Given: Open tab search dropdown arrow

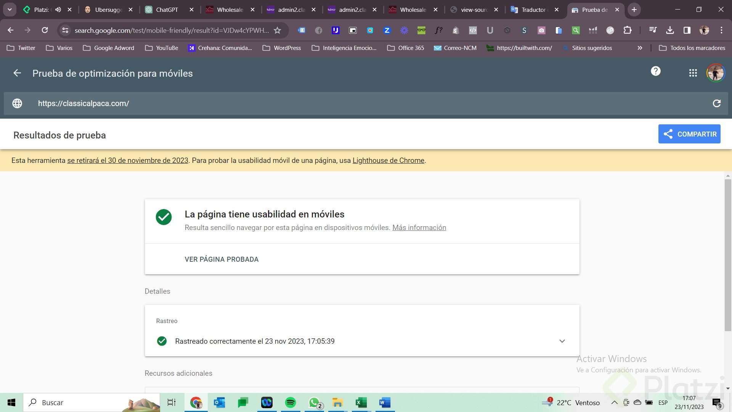Looking at the screenshot, I should click(x=10, y=10).
